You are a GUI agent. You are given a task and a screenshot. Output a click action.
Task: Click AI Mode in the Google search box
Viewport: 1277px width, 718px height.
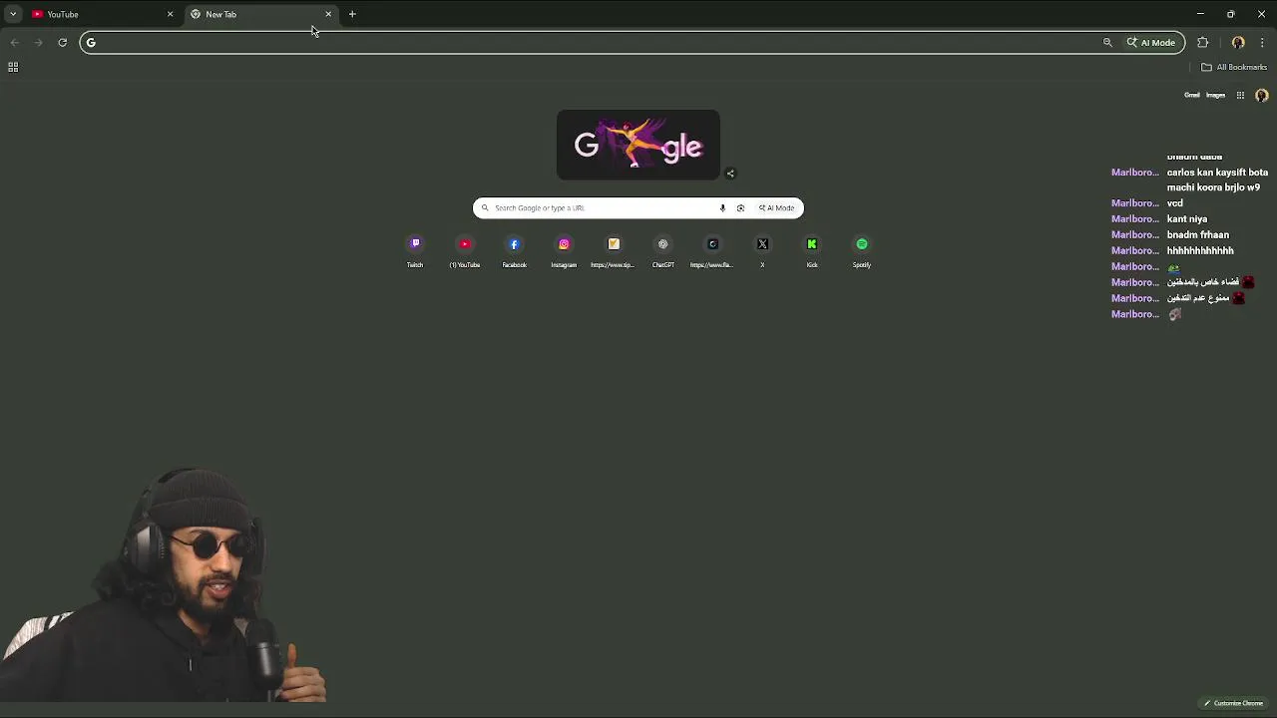[x=777, y=208]
